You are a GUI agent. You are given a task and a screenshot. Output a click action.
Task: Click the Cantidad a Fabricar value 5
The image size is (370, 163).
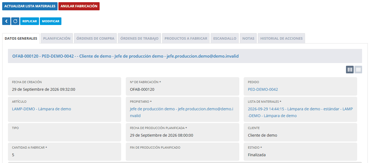click(13, 155)
